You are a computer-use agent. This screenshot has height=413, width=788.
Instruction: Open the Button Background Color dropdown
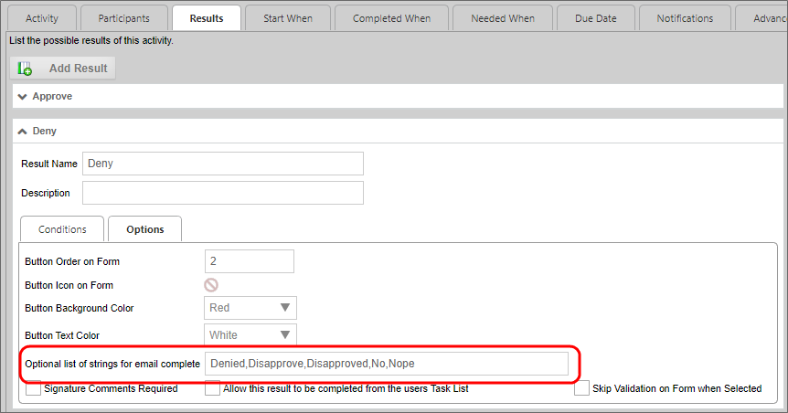(x=250, y=308)
